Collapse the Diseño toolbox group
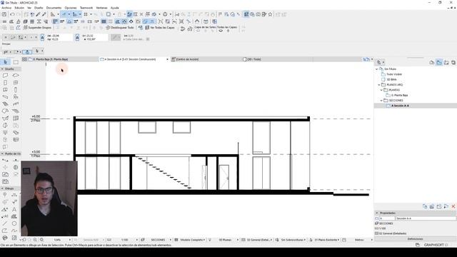This screenshot has height=257, width=457. pos(2,69)
